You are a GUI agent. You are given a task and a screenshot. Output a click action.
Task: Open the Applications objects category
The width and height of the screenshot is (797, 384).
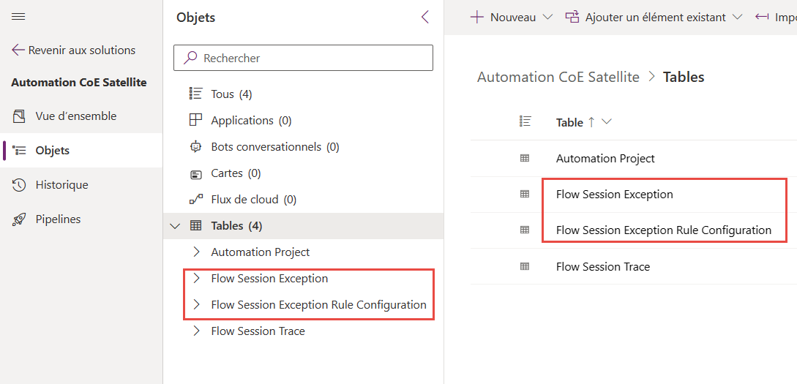(251, 121)
